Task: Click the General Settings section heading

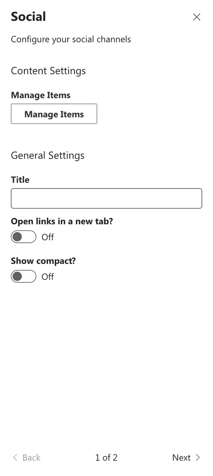Action: click(x=48, y=155)
